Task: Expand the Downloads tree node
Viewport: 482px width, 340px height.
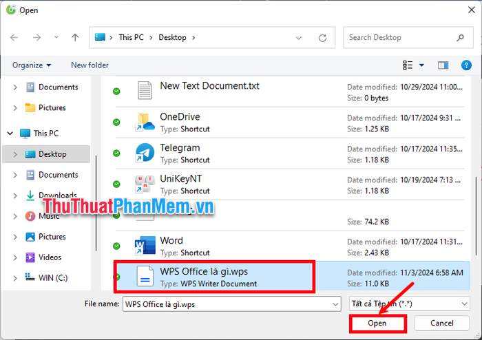Action: pyautogui.click(x=15, y=195)
